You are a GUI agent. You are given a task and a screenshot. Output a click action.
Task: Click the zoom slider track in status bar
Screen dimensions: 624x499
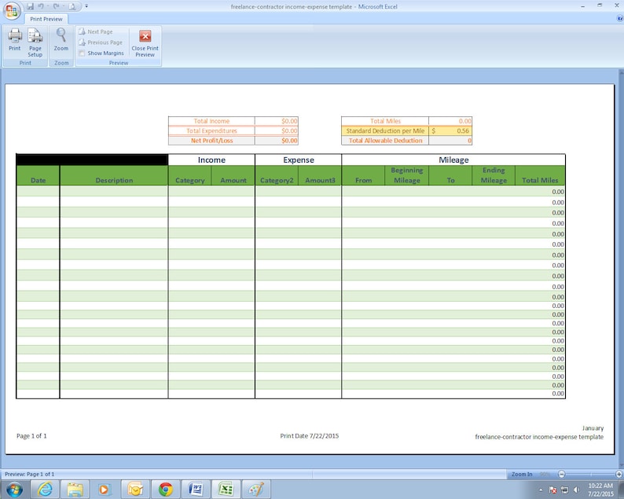(x=590, y=474)
